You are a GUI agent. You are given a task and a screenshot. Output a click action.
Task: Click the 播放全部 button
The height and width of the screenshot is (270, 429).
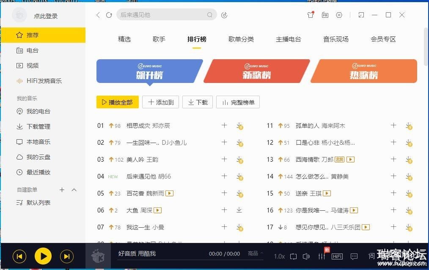117,102
